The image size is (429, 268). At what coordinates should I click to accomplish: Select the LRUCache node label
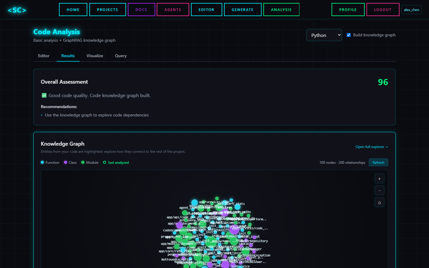246,244
